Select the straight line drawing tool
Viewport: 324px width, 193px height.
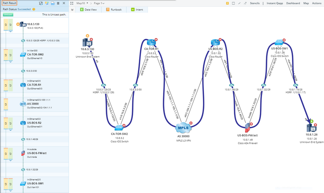[239, 3]
